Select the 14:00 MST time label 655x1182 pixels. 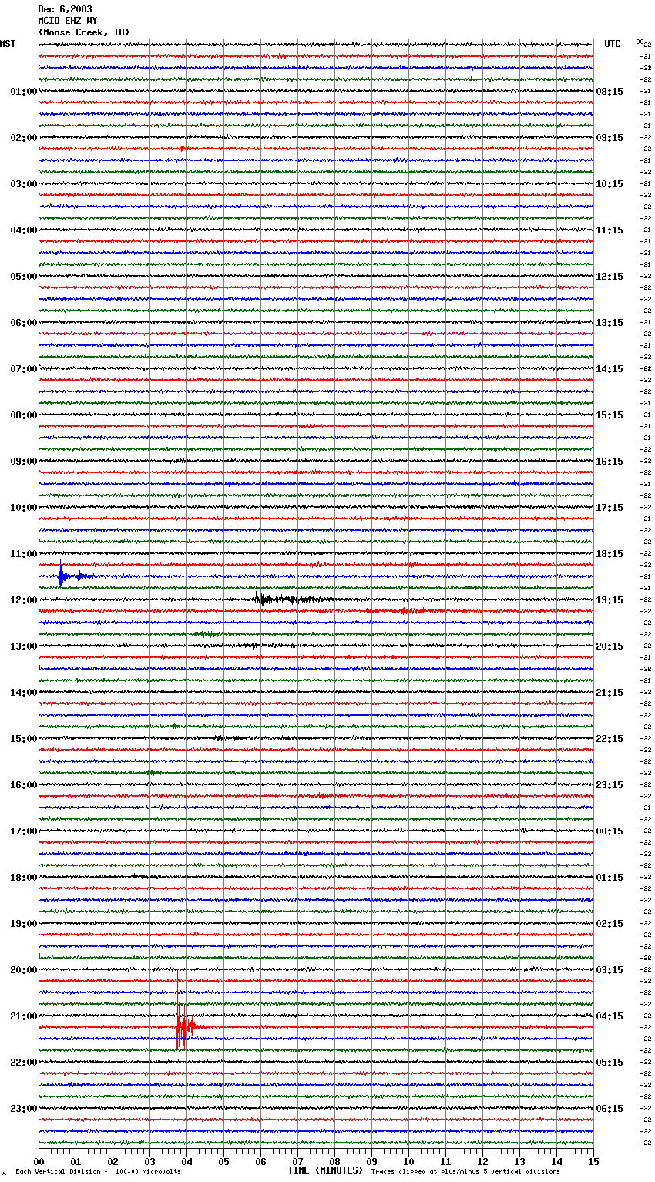tap(24, 693)
